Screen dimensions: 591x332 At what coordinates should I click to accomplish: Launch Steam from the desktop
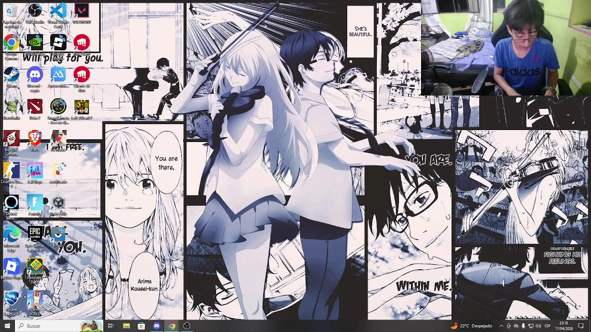pyautogui.click(x=12, y=77)
